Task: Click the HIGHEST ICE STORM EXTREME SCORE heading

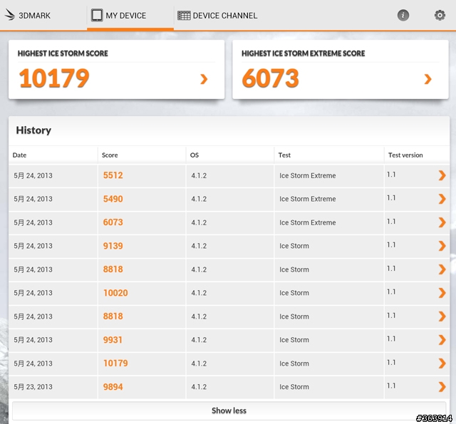Action: (303, 53)
